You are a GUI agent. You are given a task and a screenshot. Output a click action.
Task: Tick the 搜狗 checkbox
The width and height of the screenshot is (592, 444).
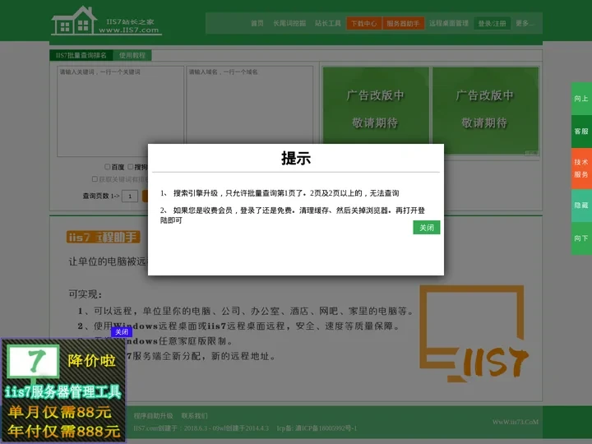pos(131,166)
